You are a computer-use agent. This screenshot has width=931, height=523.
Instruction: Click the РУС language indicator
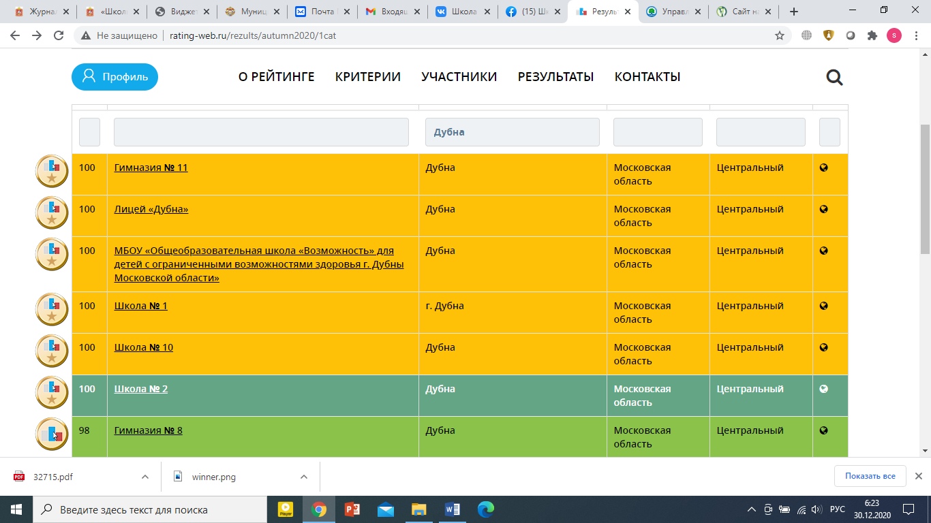point(838,509)
